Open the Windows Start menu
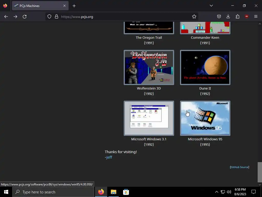 6,192
